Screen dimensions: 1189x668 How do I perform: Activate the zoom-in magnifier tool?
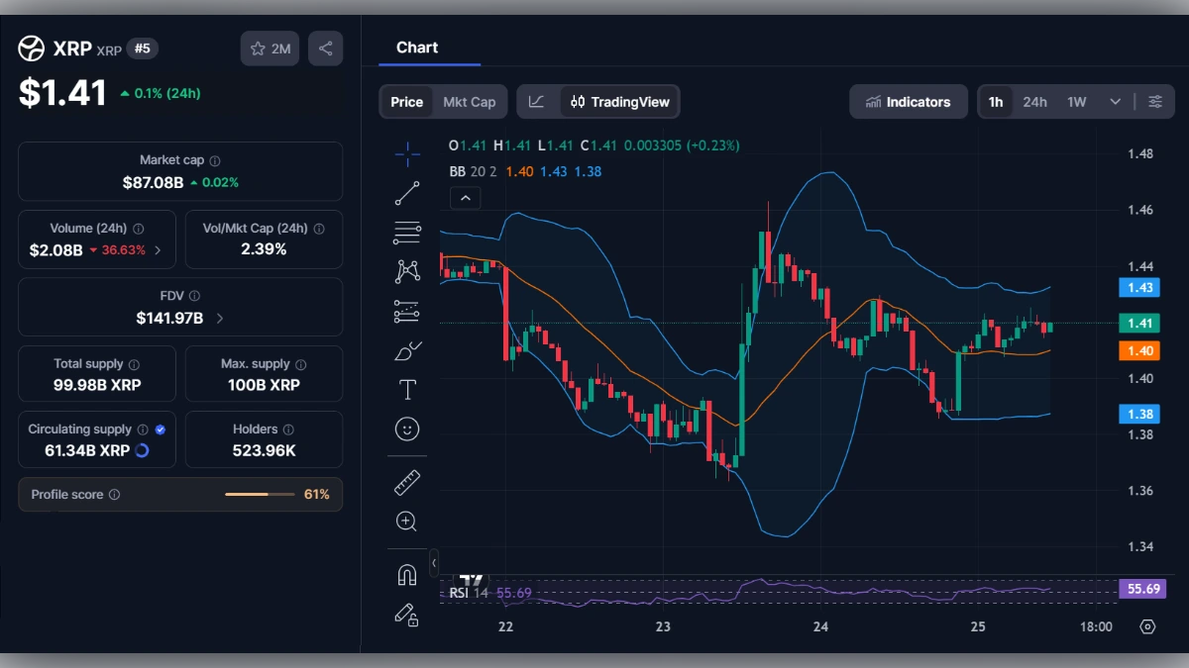(x=406, y=522)
